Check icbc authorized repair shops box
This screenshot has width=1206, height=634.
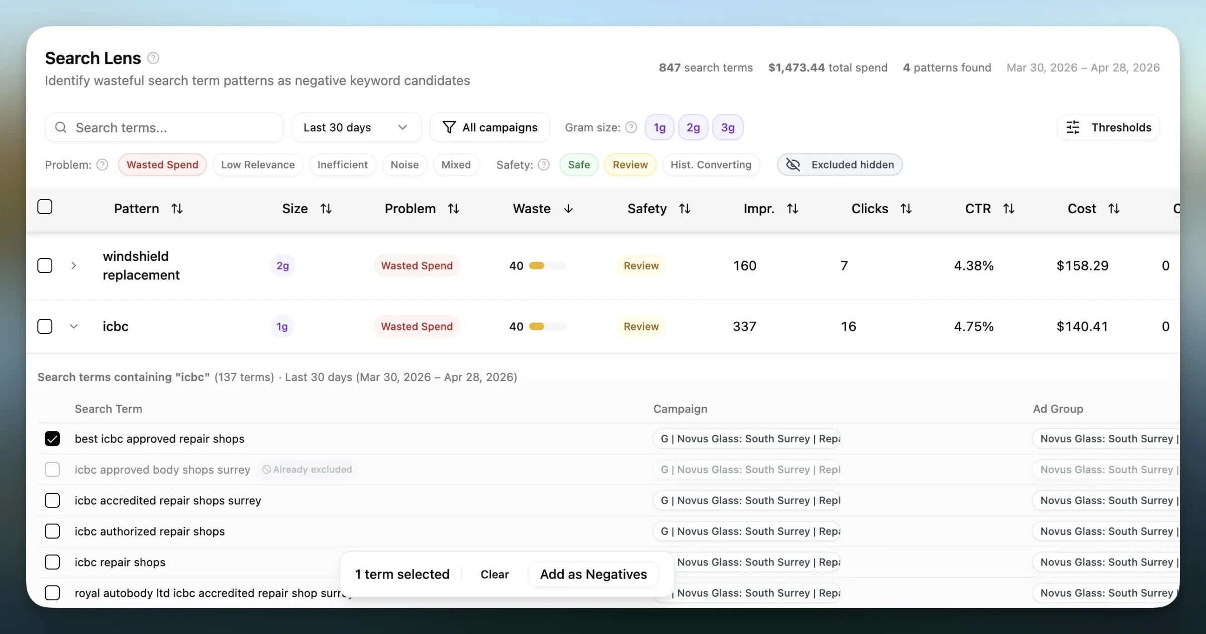pos(52,531)
